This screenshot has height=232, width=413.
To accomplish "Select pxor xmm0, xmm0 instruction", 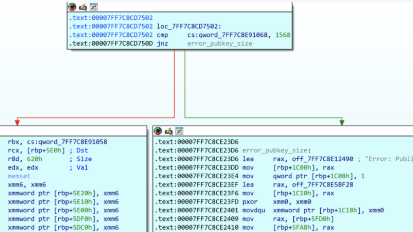I will 233,202.
